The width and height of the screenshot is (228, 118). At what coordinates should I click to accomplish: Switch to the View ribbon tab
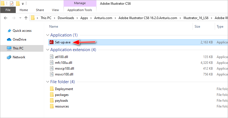[x=55, y=10]
